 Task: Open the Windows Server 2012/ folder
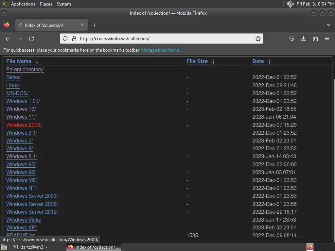pos(32,212)
